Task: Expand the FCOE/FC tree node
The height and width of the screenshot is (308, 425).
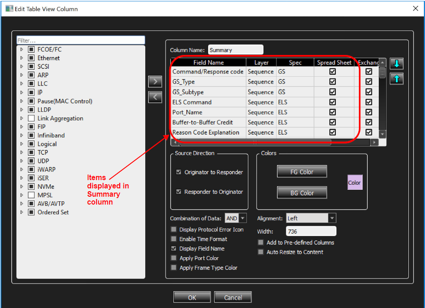Action: [22, 49]
